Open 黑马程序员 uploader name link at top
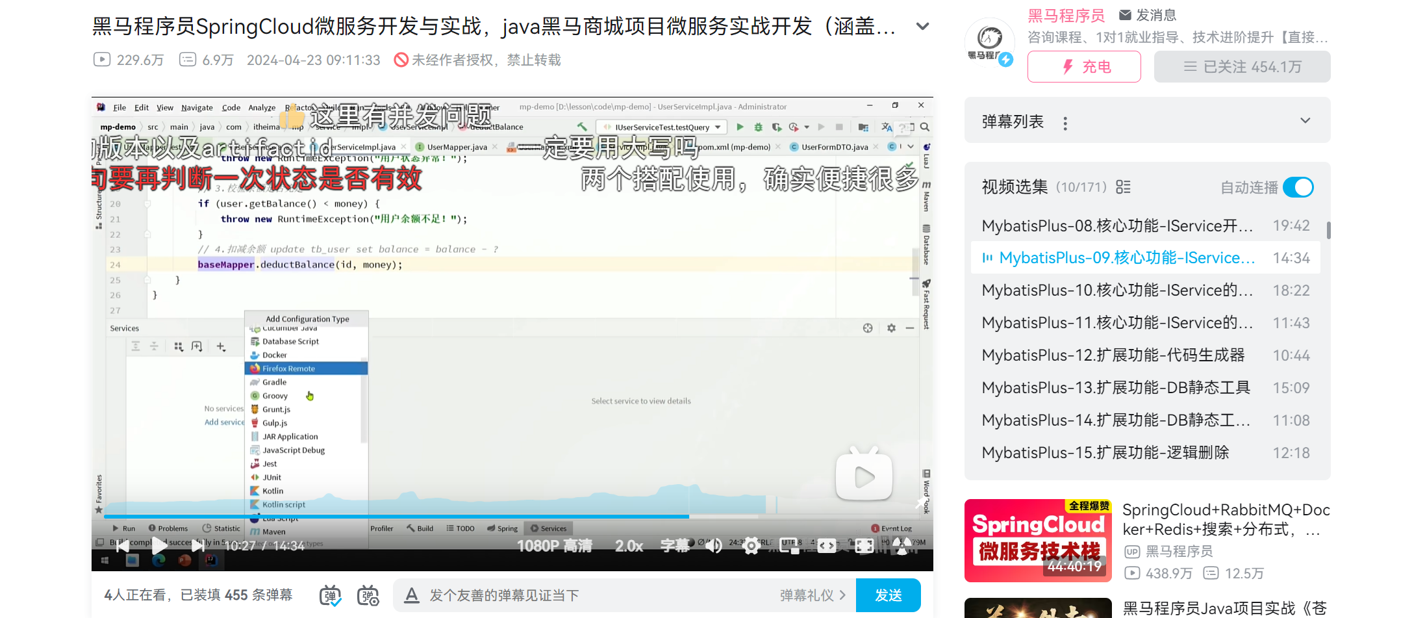The width and height of the screenshot is (1425, 618). [x=1066, y=16]
